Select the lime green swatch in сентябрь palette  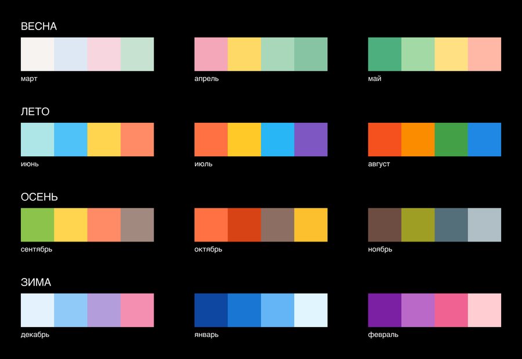(38, 225)
